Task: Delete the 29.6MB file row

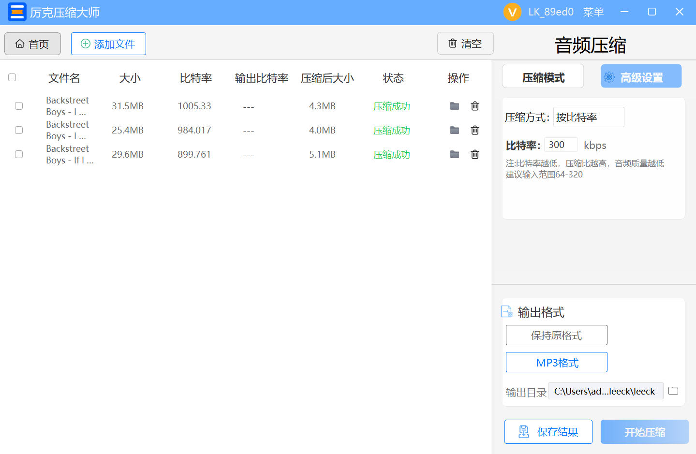Action: (475, 154)
